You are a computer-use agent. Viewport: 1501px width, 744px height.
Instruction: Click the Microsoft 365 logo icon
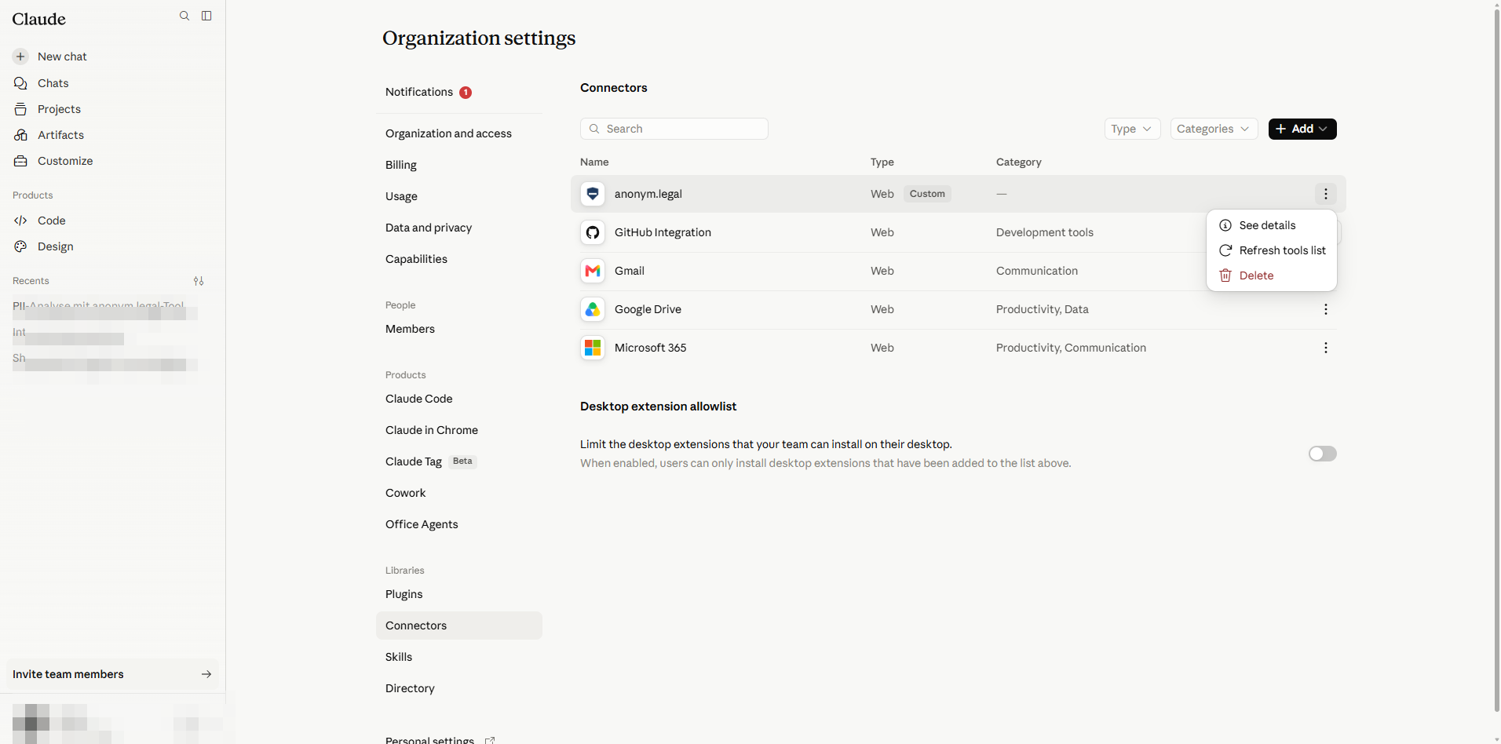[x=593, y=348]
